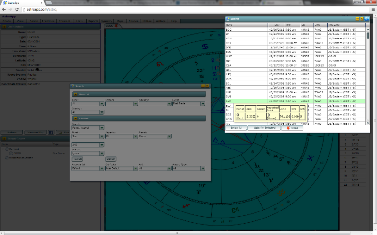Collapse the Criteria section in the Search dialog
This screenshot has height=235, width=377.
click(75, 118)
